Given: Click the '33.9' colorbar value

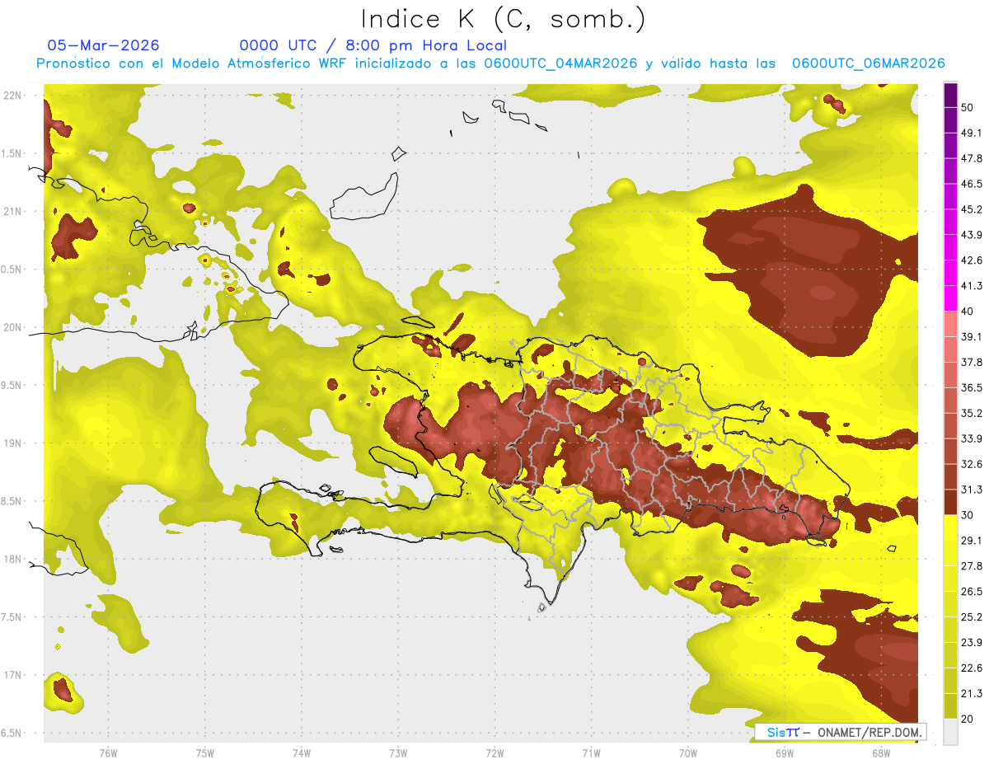Looking at the screenshot, I should (x=972, y=438).
